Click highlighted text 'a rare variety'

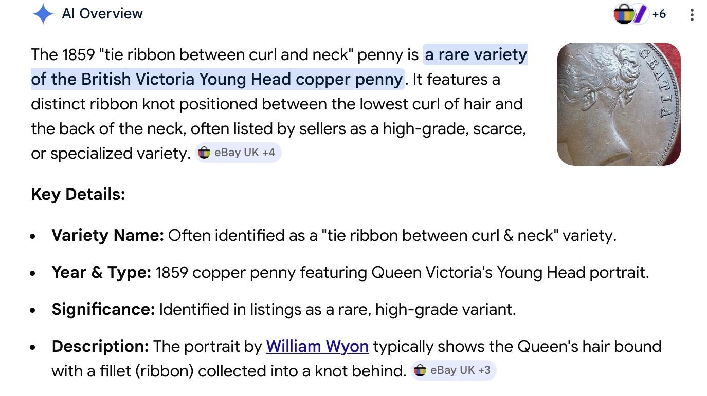pos(476,54)
